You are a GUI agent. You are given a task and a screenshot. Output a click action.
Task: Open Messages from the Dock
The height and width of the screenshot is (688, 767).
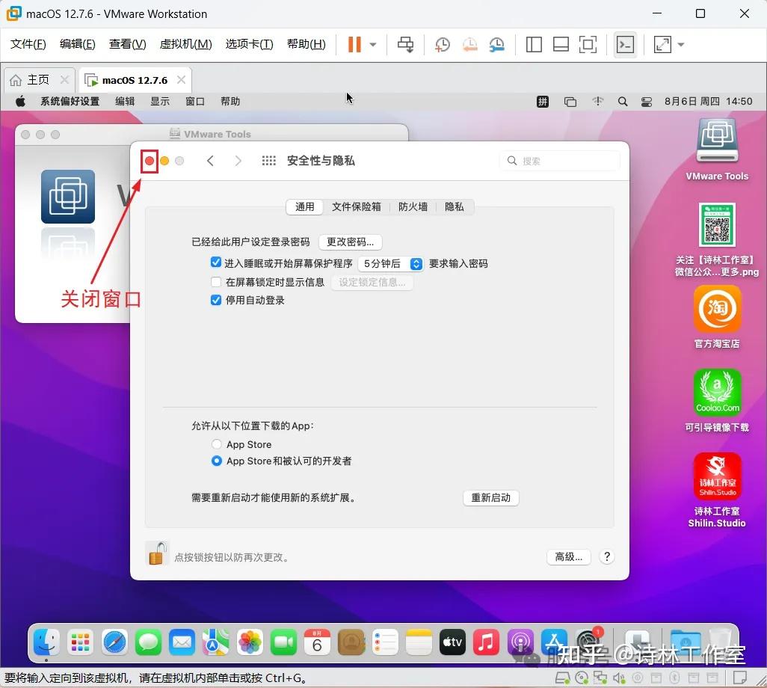point(148,642)
